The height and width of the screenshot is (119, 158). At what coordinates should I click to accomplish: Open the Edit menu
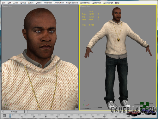click(x=9, y=3)
